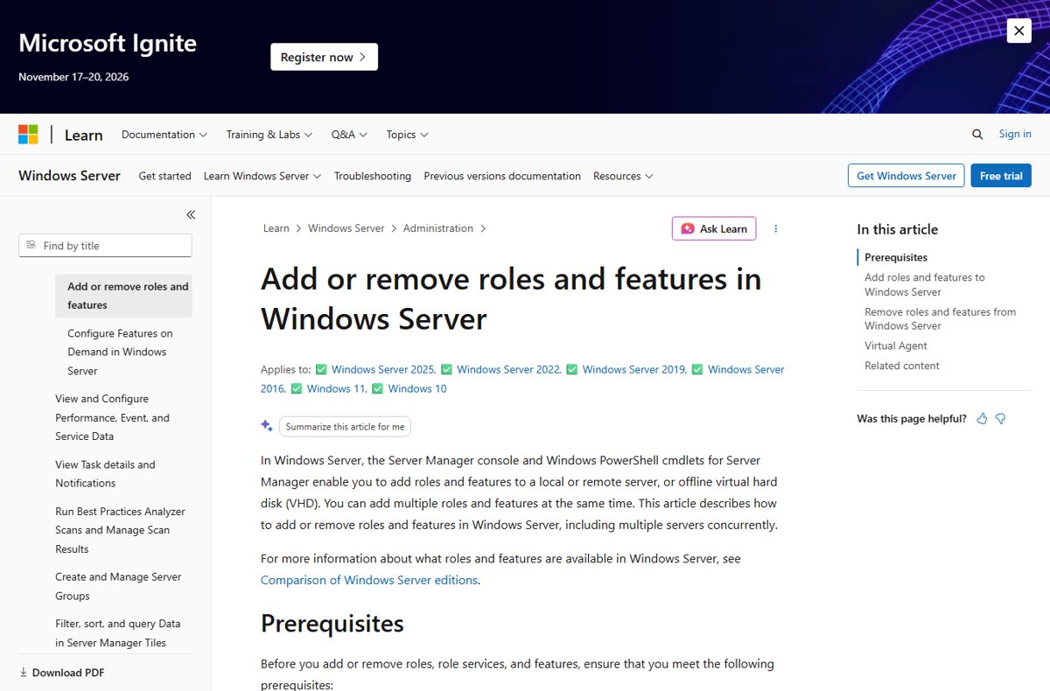
Task: Open the Windows Server product heading
Action: (69, 176)
